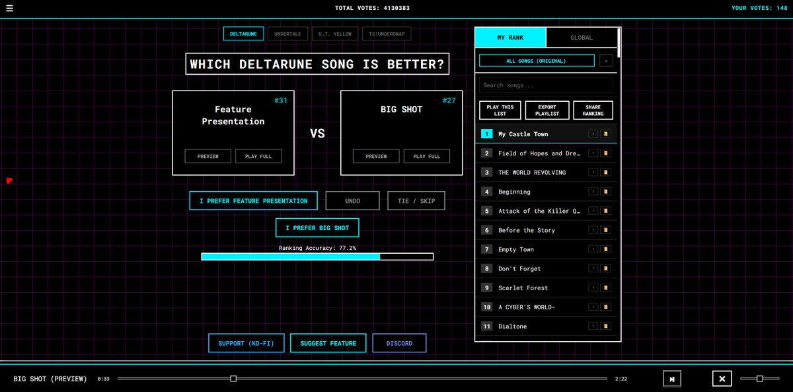Switch to the U.T. YELLOW tab

click(x=335, y=34)
